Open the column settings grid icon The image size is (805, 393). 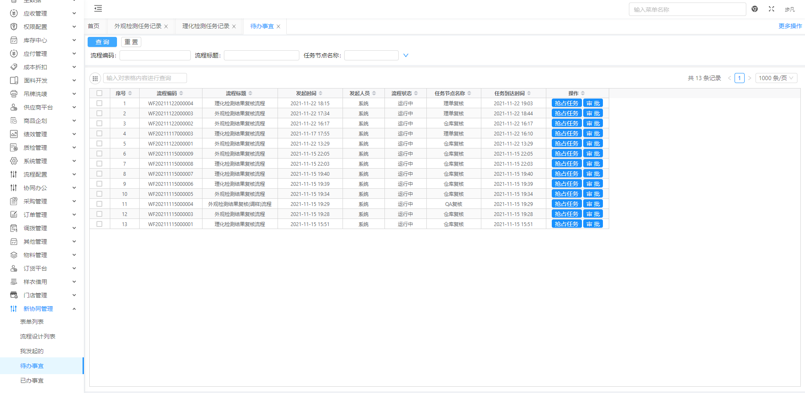[x=95, y=78]
